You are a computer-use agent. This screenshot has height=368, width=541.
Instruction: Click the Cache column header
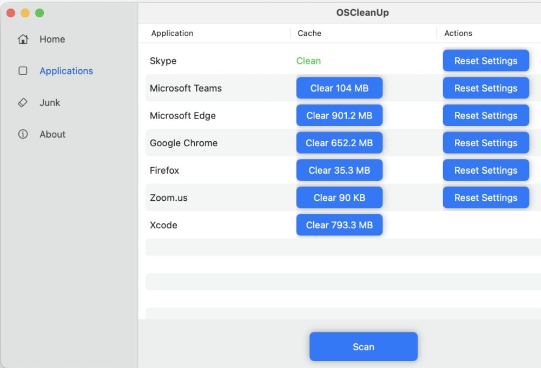click(309, 33)
